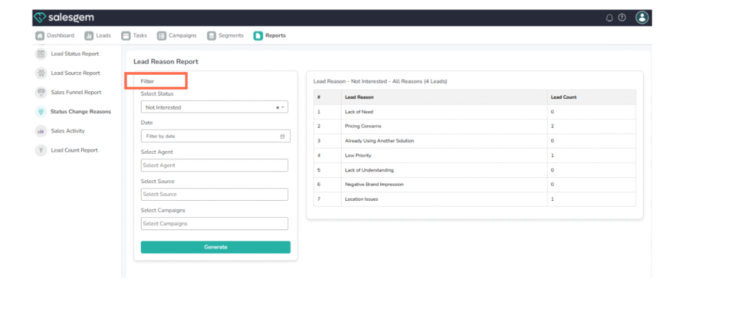Open the Select Campaigns dropdown

coord(214,224)
